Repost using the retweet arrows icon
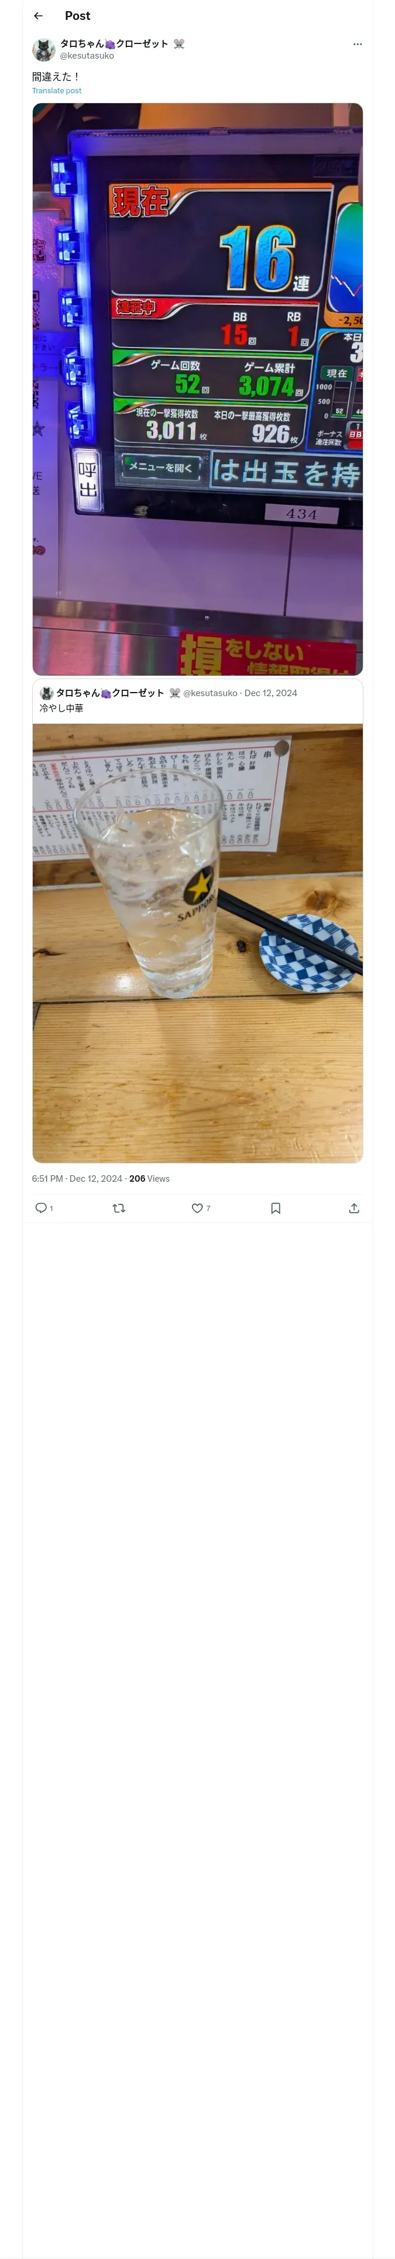The height and width of the screenshot is (2259, 395). [x=119, y=1207]
